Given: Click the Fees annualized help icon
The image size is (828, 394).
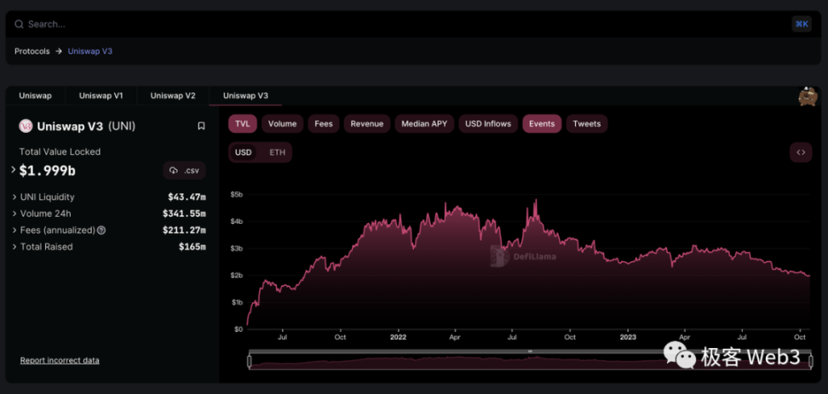Looking at the screenshot, I should click(x=101, y=230).
